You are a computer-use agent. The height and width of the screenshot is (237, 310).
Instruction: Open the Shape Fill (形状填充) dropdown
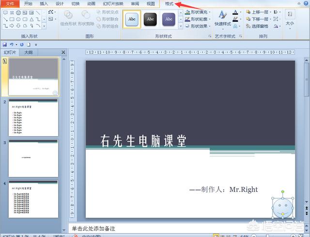pyautogui.click(x=198, y=12)
